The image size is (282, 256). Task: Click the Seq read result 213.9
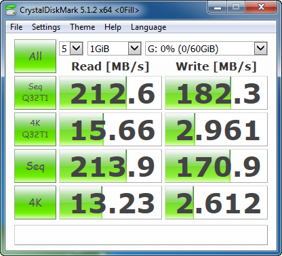point(110,166)
